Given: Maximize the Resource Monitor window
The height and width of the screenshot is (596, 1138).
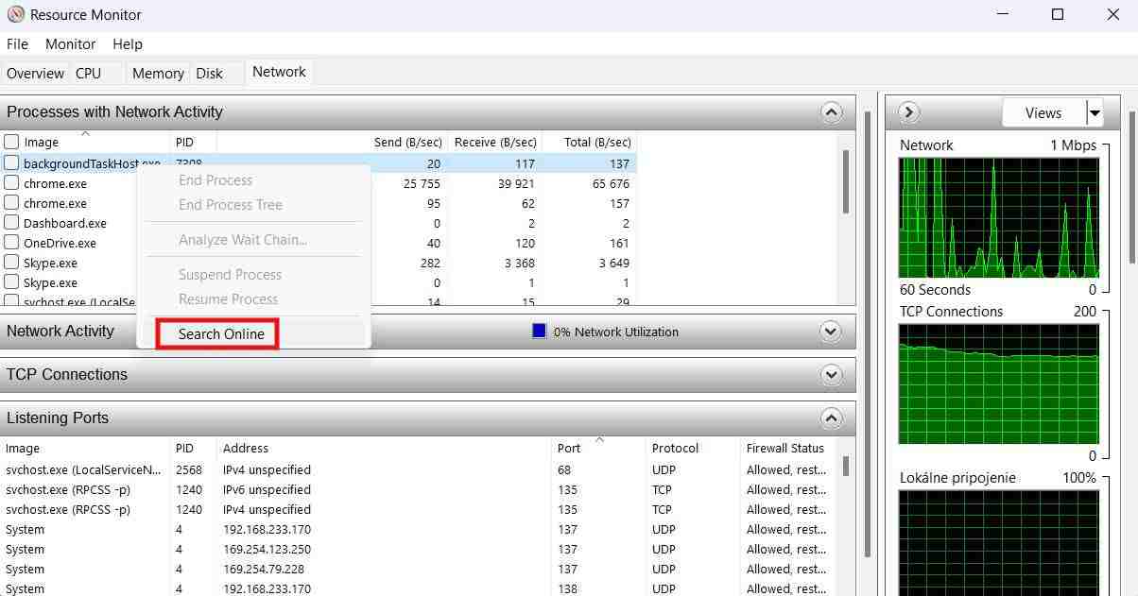Looking at the screenshot, I should (1058, 14).
